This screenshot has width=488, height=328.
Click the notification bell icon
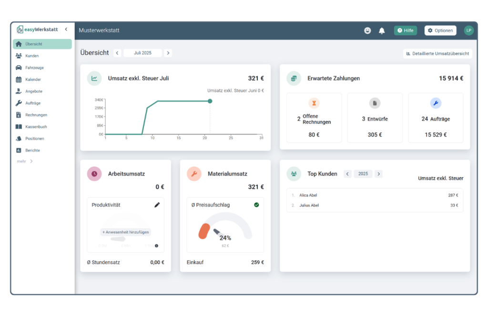(382, 31)
